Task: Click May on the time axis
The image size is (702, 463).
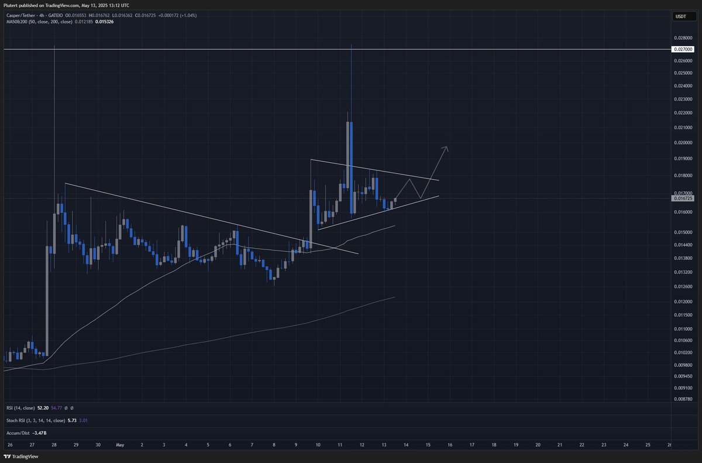Action: tap(120, 445)
